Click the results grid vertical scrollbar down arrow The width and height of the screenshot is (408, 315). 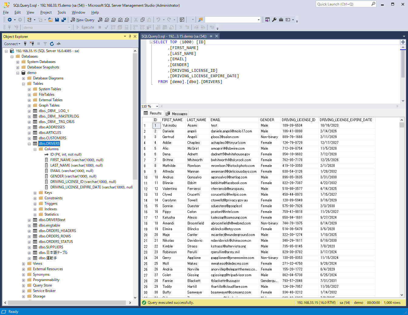(402, 295)
